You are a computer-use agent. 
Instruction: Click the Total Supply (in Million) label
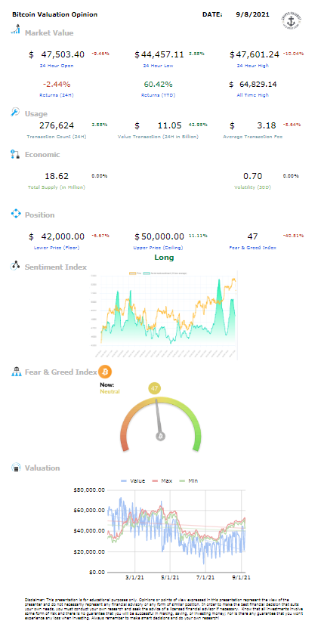57,187
